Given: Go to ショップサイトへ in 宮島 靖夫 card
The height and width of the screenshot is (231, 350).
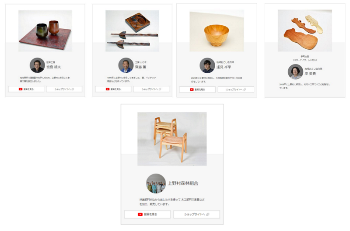Looking at the screenshot, I should pos(64,89).
